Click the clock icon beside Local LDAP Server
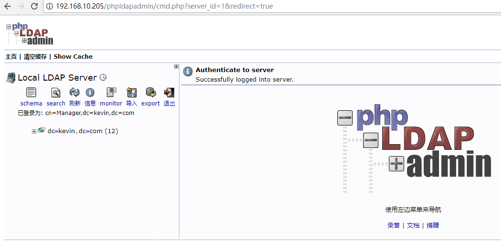This screenshot has width=501, height=241. 103,77
